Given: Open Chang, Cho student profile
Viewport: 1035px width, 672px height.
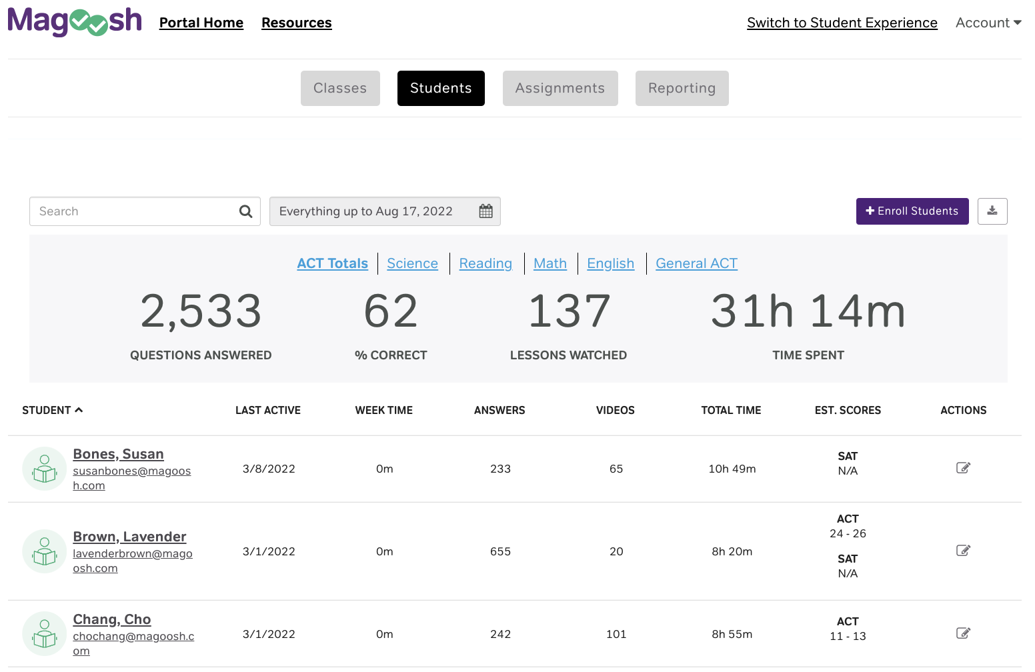Looking at the screenshot, I should (112, 619).
